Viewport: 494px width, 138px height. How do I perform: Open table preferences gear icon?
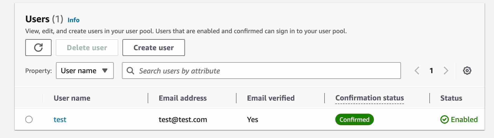click(467, 71)
